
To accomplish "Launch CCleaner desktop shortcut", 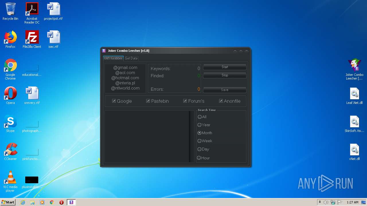I will [x=10, y=152].
